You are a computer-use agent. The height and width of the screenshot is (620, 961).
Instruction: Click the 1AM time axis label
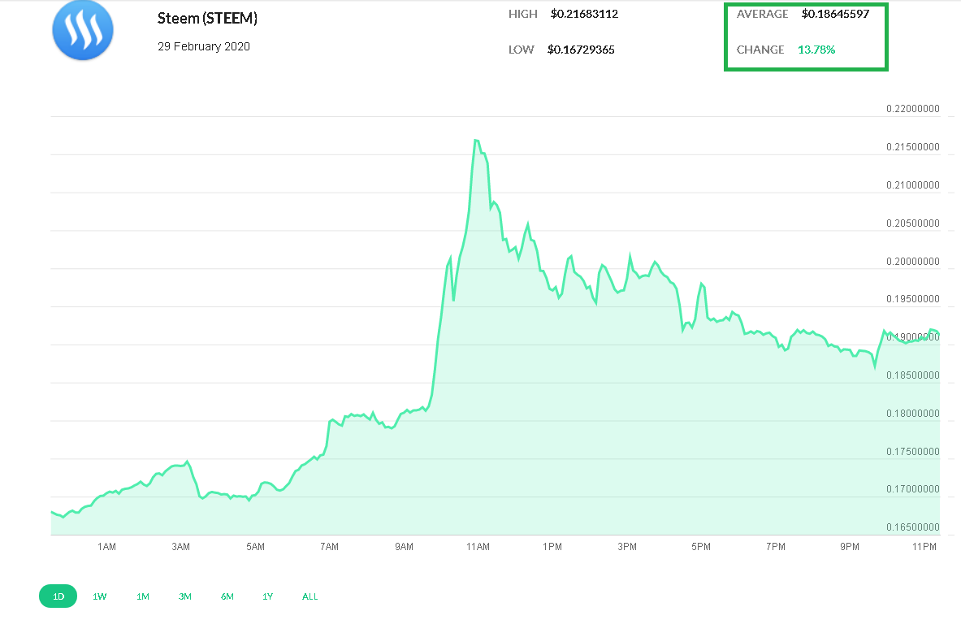point(106,546)
